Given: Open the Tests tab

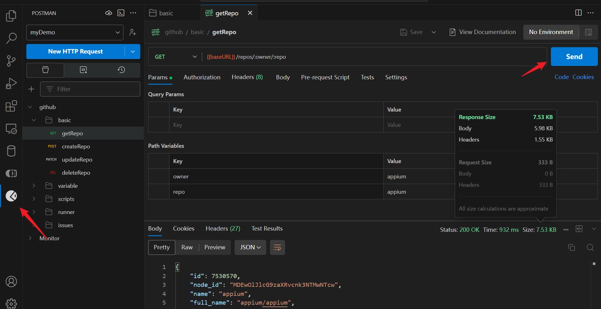Looking at the screenshot, I should (x=367, y=77).
